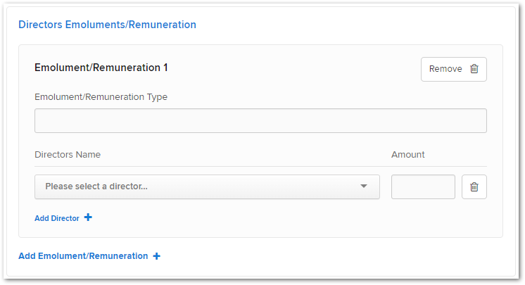Click the 'Add Emolument/Remuneration' link text

pyautogui.click(x=83, y=256)
